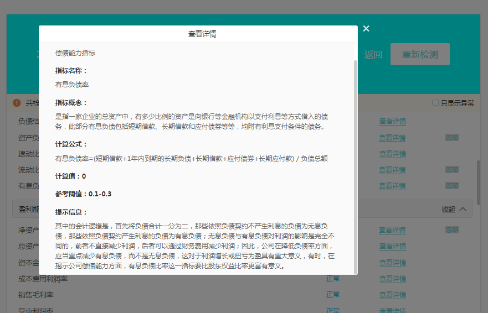This screenshot has width=488, height=313.
Task: Click the chevron arrow beside 收起
Action: 463,209
